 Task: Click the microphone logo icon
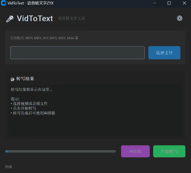point(10,19)
